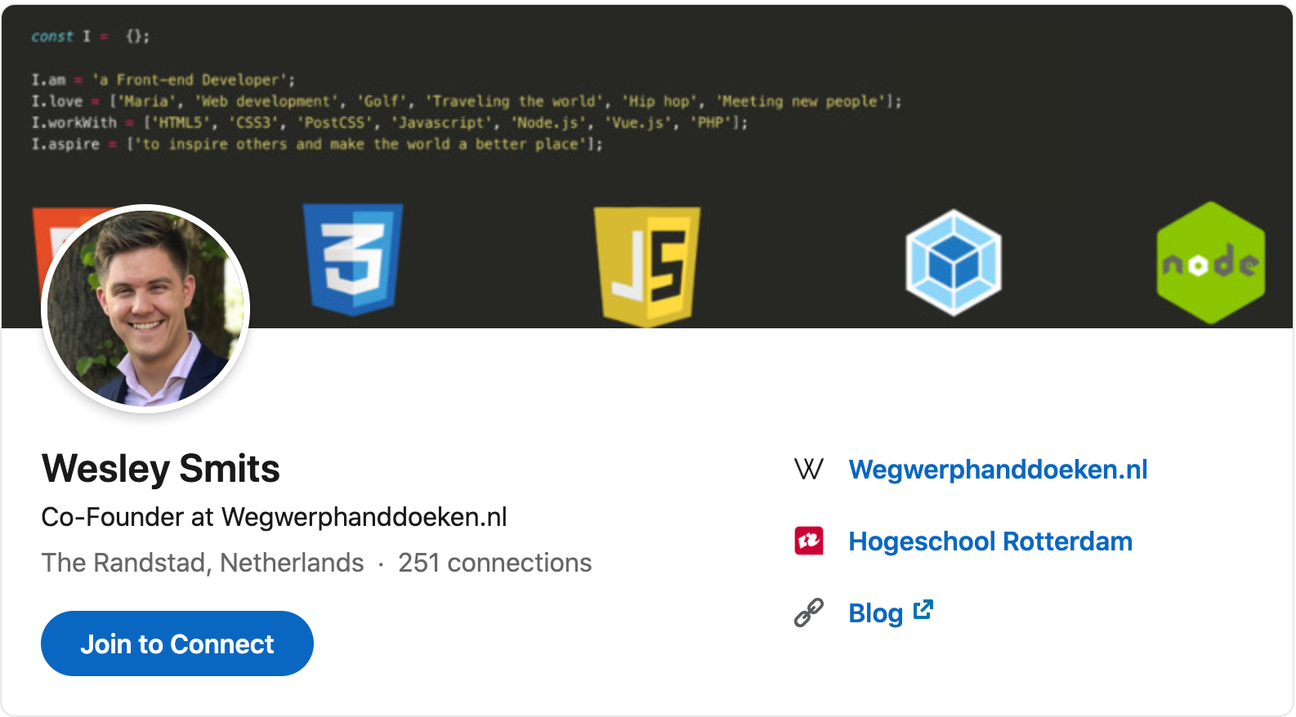Click the Wesley Smits name heading
This screenshot has width=1296, height=717.
(161, 469)
